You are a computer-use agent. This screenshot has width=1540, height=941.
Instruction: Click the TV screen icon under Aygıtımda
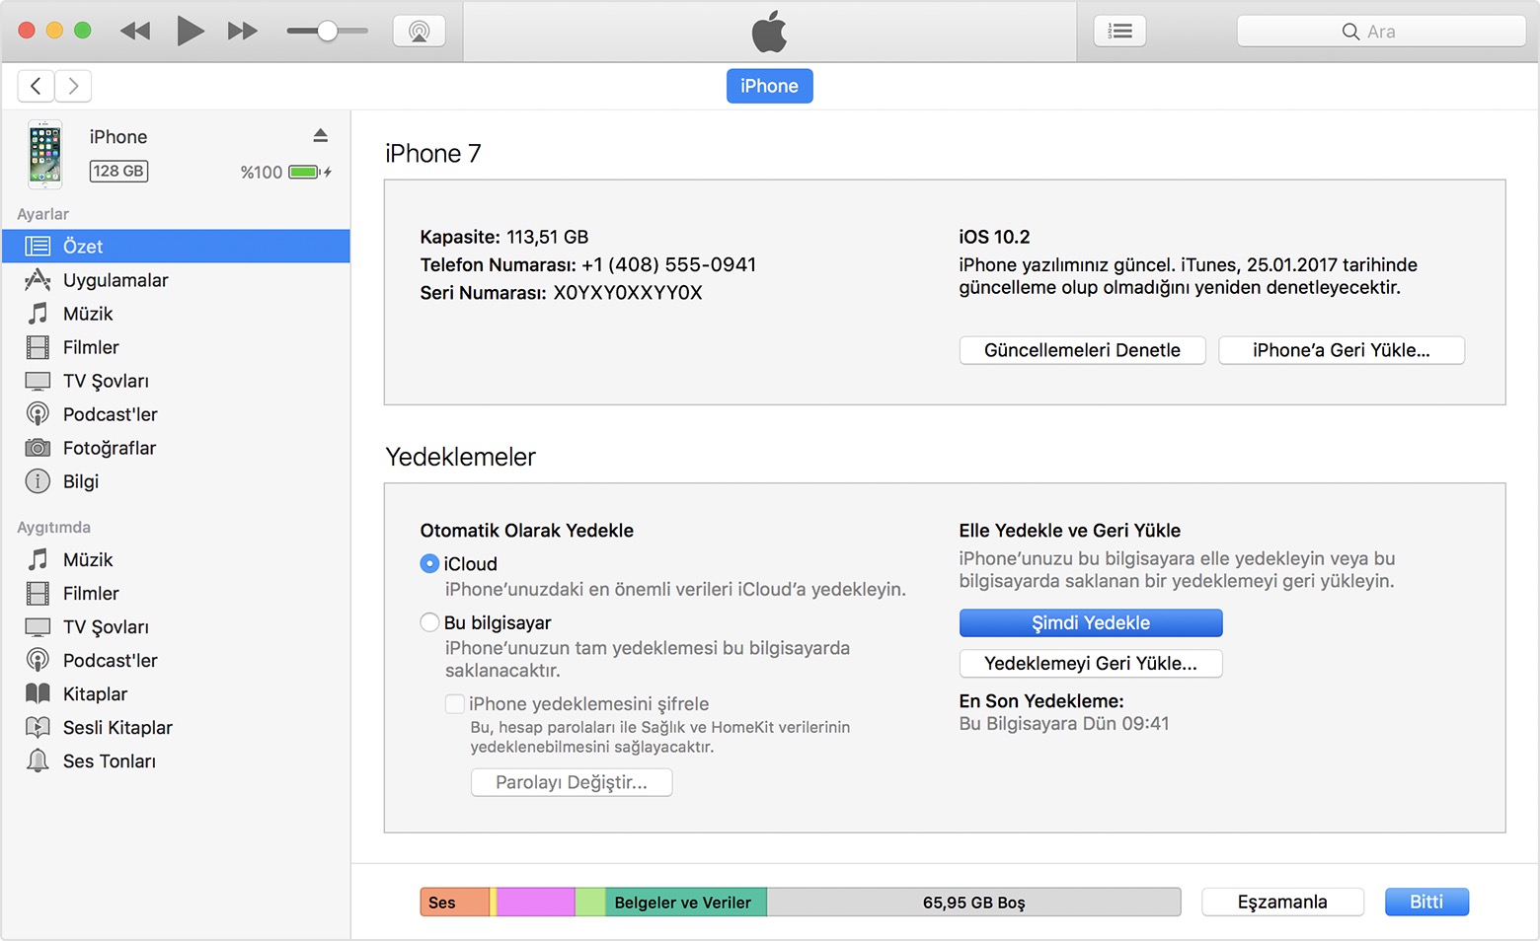click(38, 627)
